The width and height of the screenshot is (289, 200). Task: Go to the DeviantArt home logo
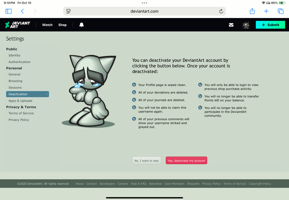18,25
